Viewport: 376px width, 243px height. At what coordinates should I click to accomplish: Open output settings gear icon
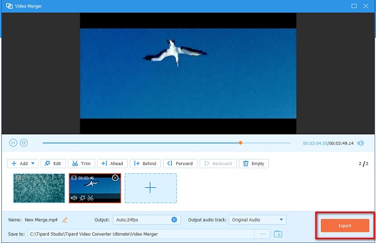[x=174, y=220]
